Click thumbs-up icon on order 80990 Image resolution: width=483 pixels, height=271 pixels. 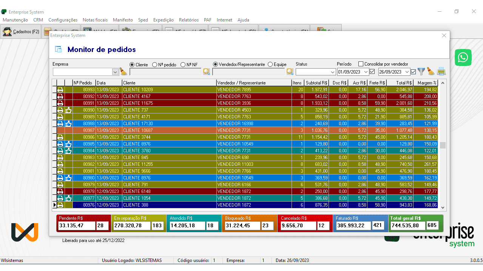[x=68, y=110]
